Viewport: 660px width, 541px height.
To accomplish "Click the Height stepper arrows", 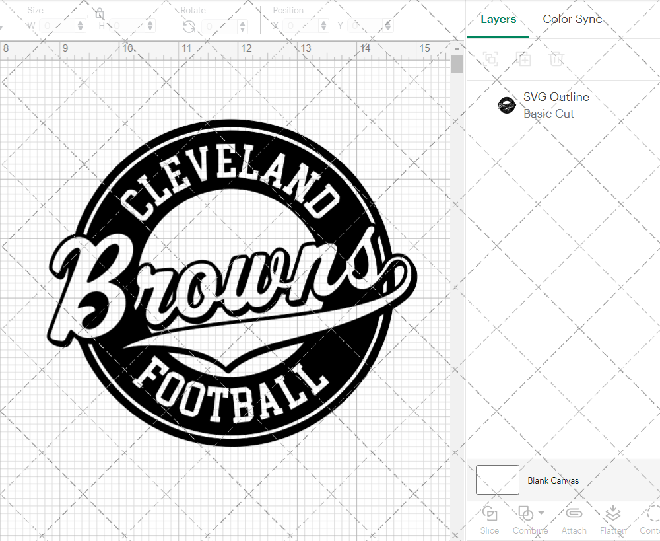I will 150,26.
